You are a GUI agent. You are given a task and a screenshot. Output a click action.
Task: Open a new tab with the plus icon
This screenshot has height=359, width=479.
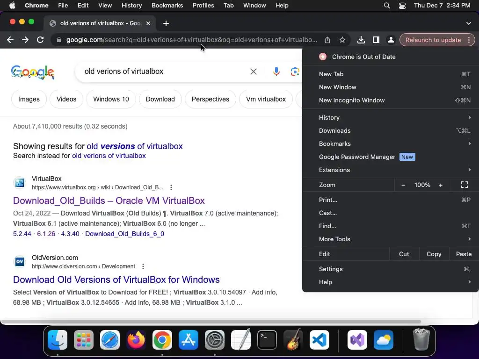[x=166, y=23]
